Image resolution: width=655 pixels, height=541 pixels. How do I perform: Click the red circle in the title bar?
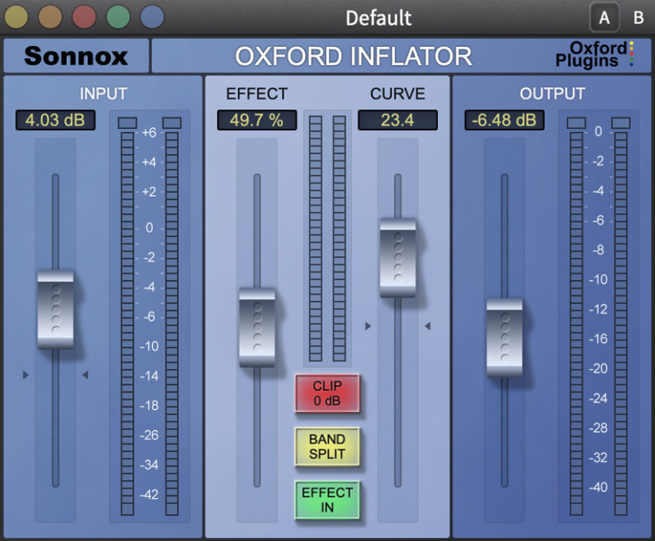click(x=84, y=17)
